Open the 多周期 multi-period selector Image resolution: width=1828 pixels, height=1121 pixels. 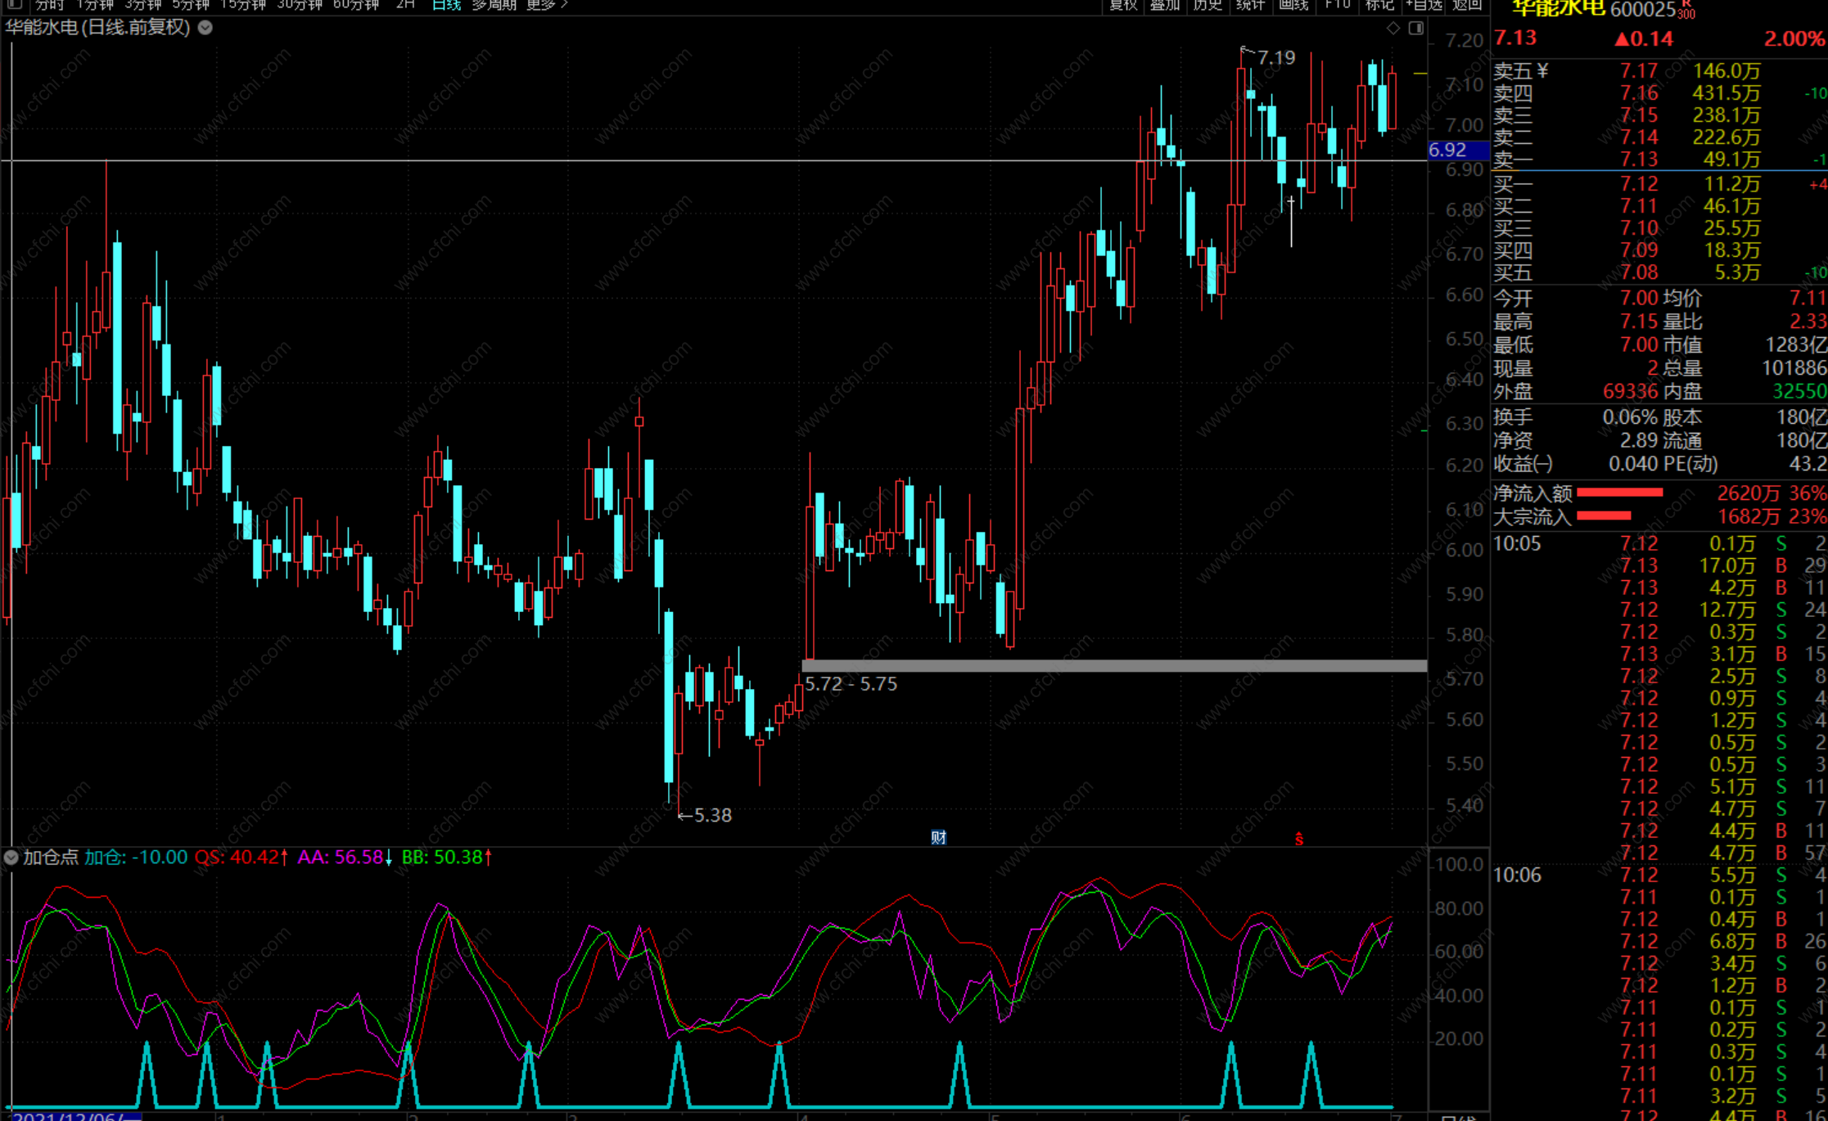(494, 5)
